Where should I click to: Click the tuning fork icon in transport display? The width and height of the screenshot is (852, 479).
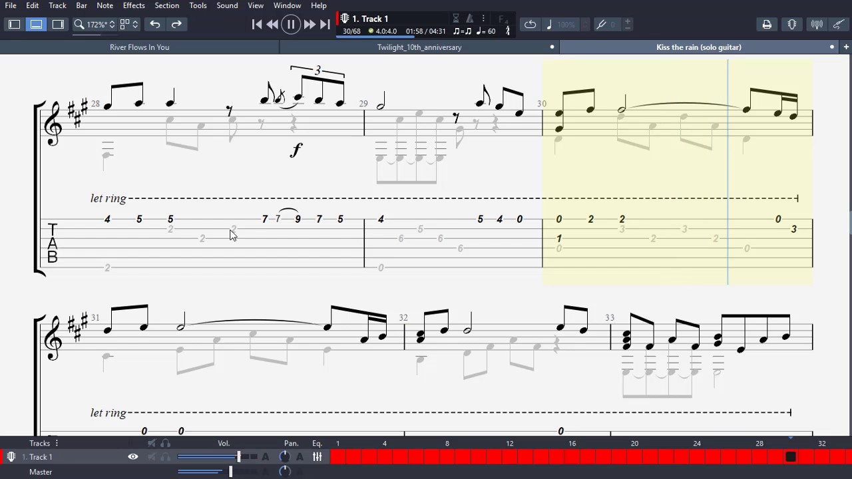click(508, 31)
